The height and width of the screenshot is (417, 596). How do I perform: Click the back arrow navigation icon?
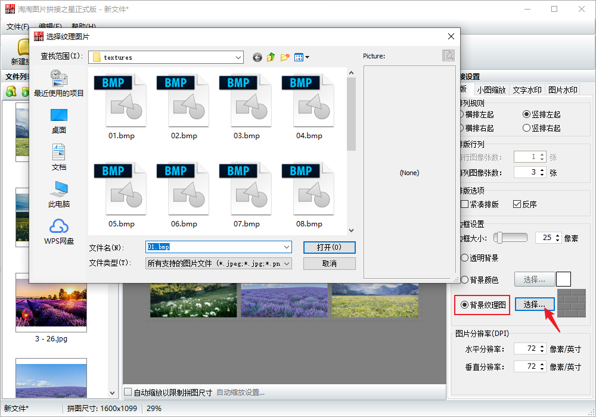click(x=257, y=57)
